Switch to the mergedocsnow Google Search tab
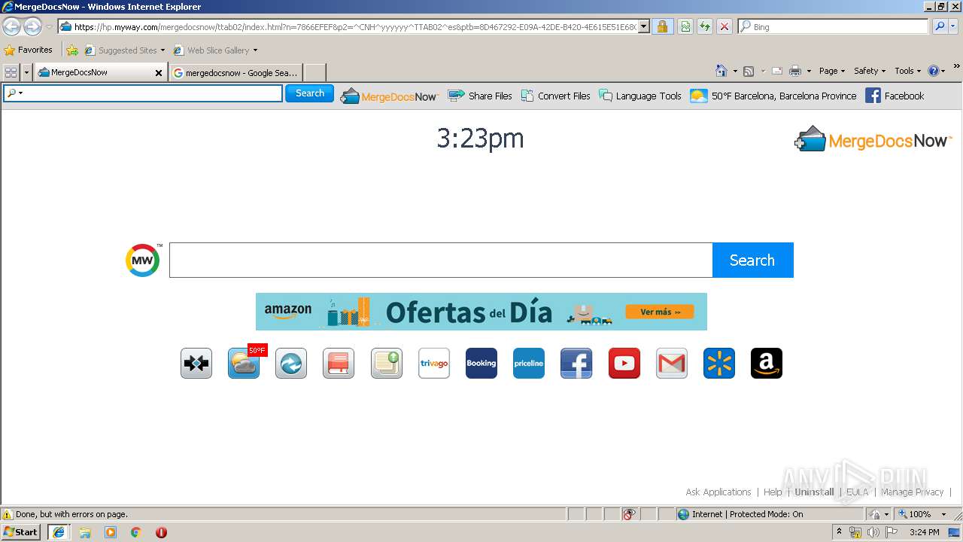Screen dimensions: 963x542 pyautogui.click(x=236, y=72)
